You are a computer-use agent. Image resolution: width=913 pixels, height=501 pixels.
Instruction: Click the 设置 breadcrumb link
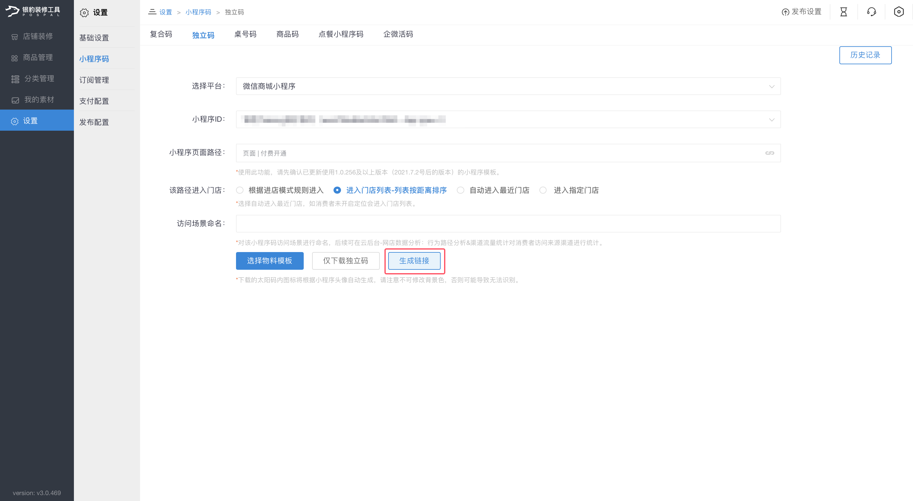tap(166, 12)
